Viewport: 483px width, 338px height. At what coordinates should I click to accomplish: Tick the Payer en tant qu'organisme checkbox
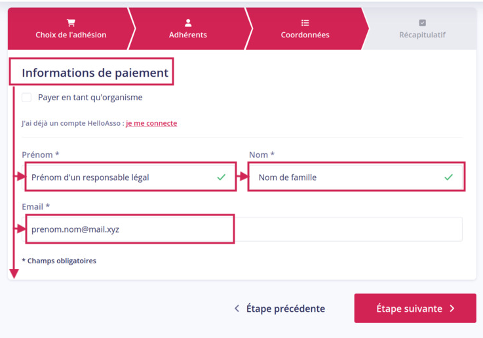(x=26, y=98)
